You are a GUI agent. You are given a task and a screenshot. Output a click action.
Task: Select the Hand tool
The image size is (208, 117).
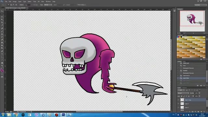[2, 63]
